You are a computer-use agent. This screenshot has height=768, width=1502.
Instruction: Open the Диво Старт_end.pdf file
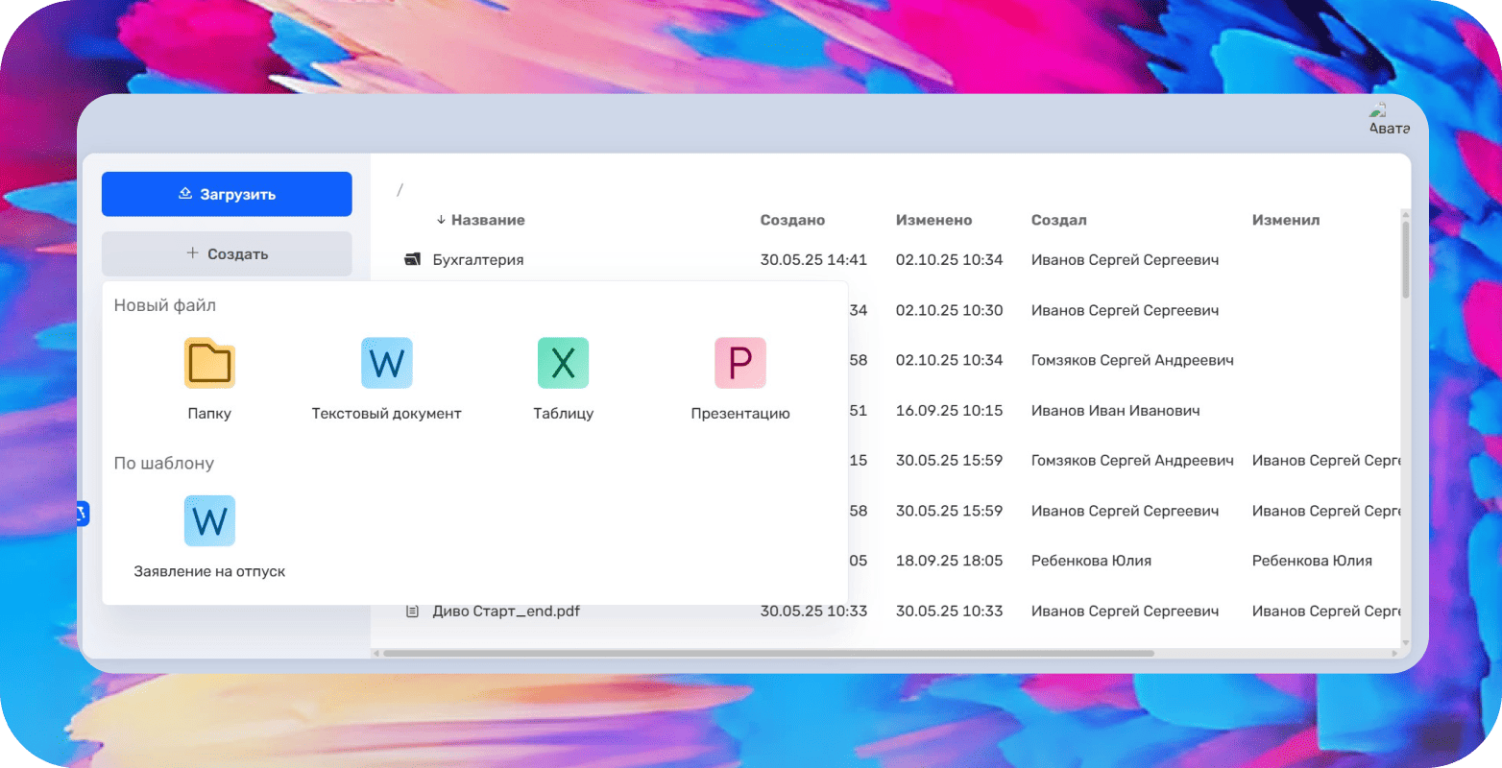[506, 612]
